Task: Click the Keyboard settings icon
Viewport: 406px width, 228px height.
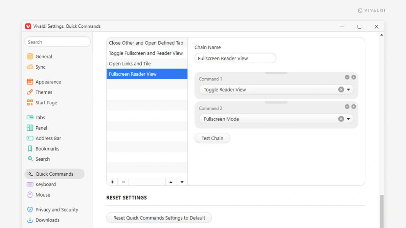Action: (30, 184)
